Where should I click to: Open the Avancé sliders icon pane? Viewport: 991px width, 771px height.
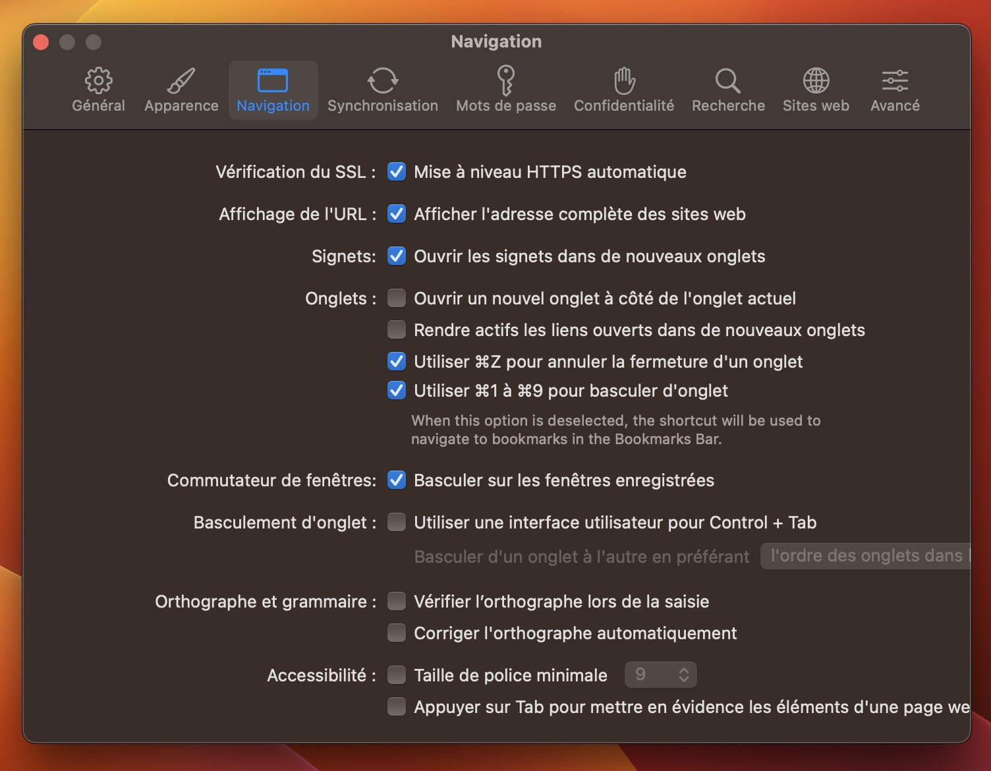894,81
